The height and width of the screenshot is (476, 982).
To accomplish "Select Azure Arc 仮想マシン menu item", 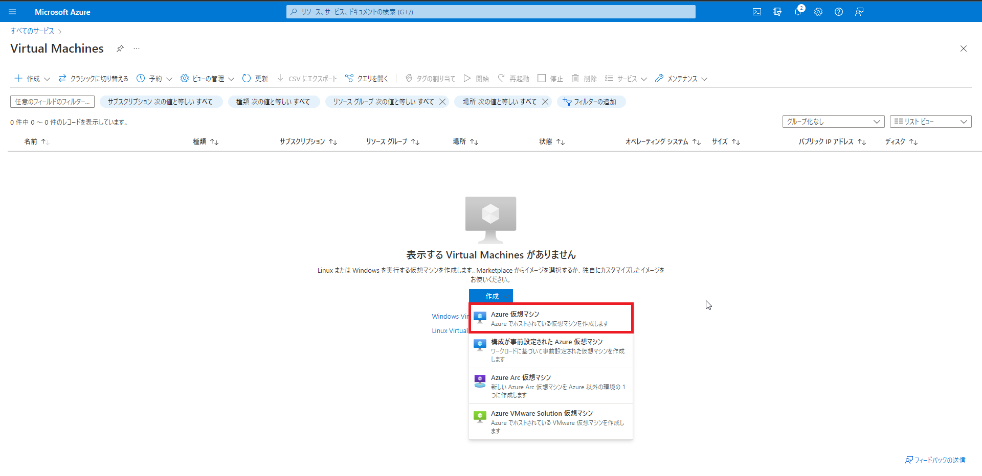I will (x=551, y=386).
